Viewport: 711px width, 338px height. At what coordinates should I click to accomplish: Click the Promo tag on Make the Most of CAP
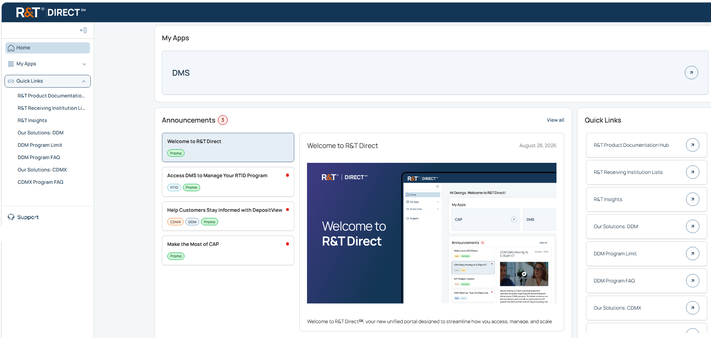[x=176, y=256]
